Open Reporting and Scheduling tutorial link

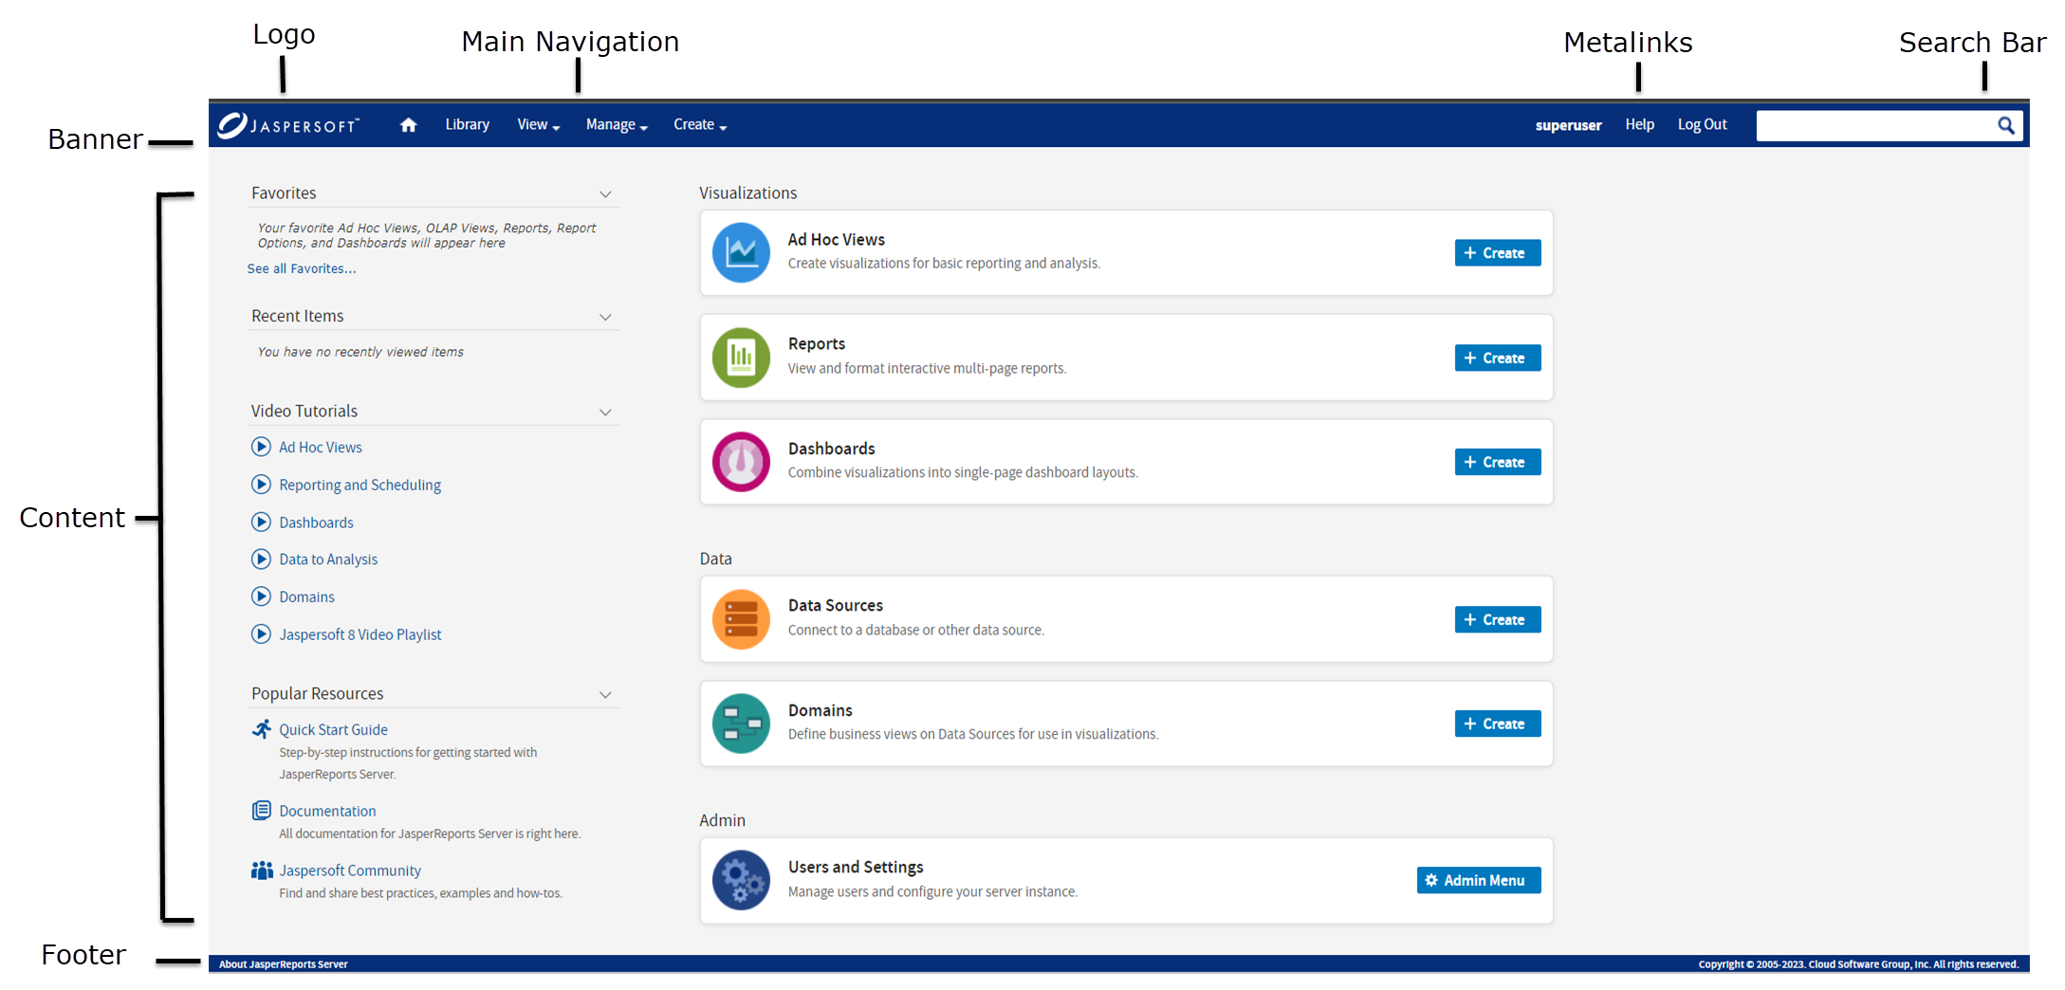(x=360, y=485)
